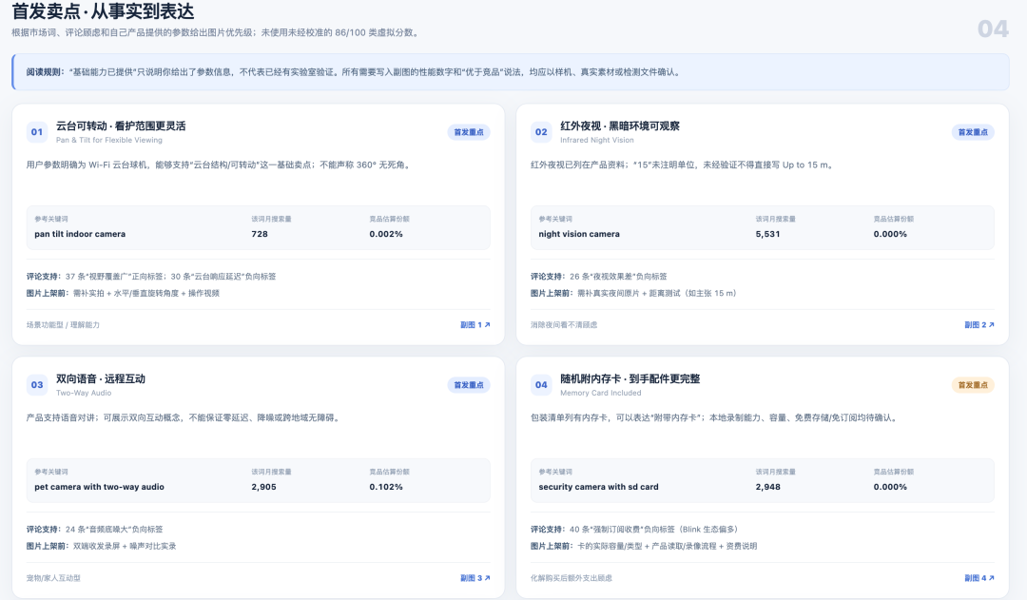Click the 红外夜视·黑暗环境可观察 title

click(x=620, y=126)
